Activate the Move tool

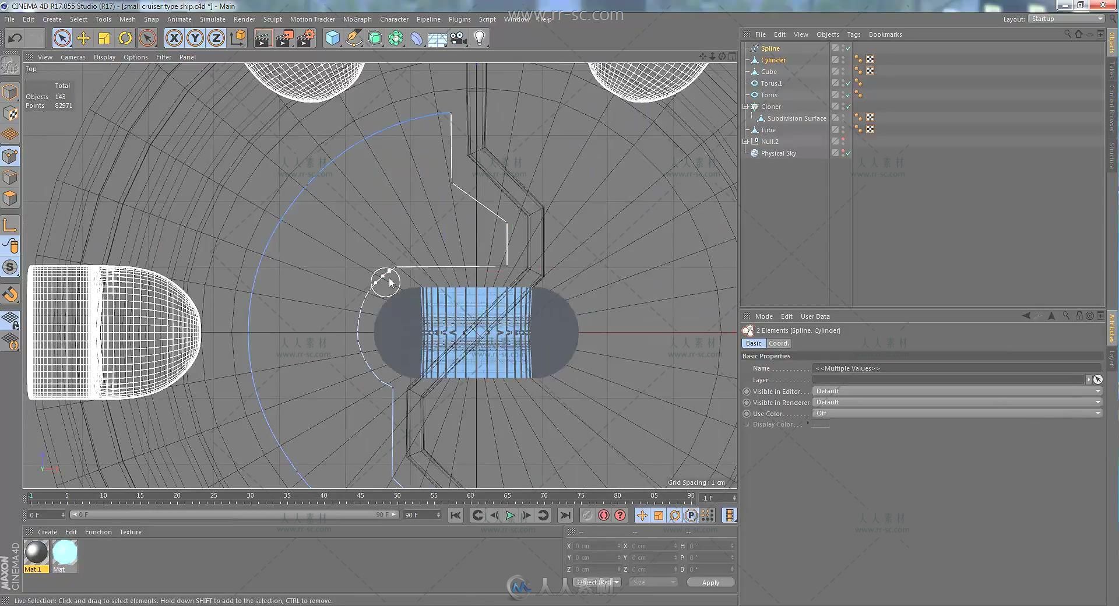(x=83, y=38)
